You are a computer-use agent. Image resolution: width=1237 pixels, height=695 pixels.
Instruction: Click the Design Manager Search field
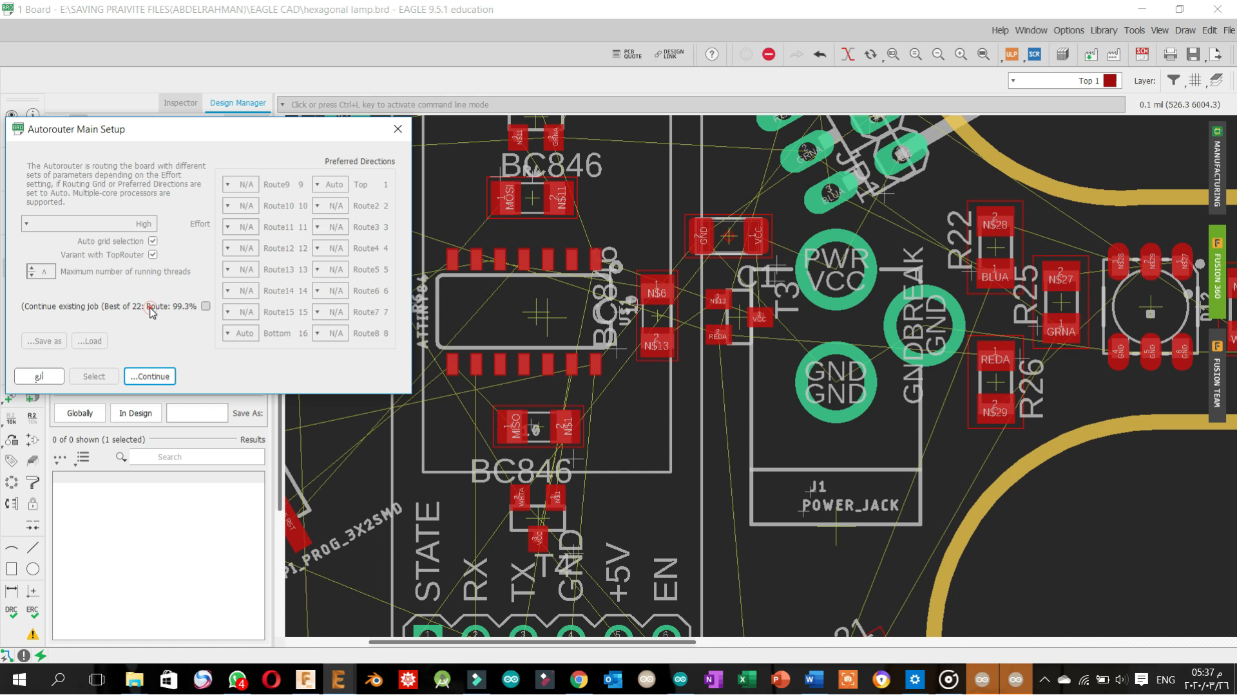197,457
